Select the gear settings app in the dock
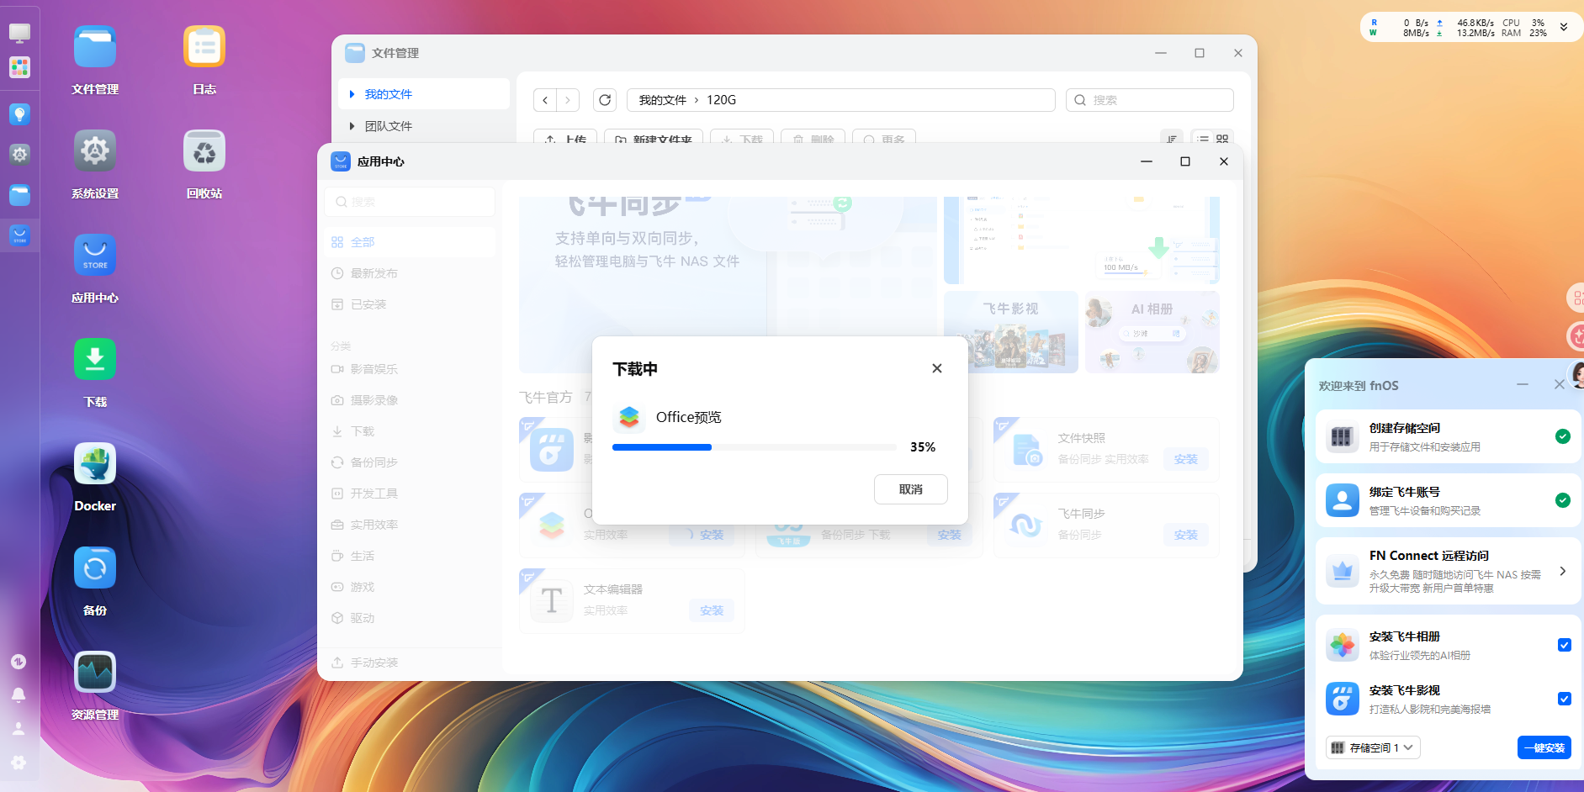 point(19,154)
